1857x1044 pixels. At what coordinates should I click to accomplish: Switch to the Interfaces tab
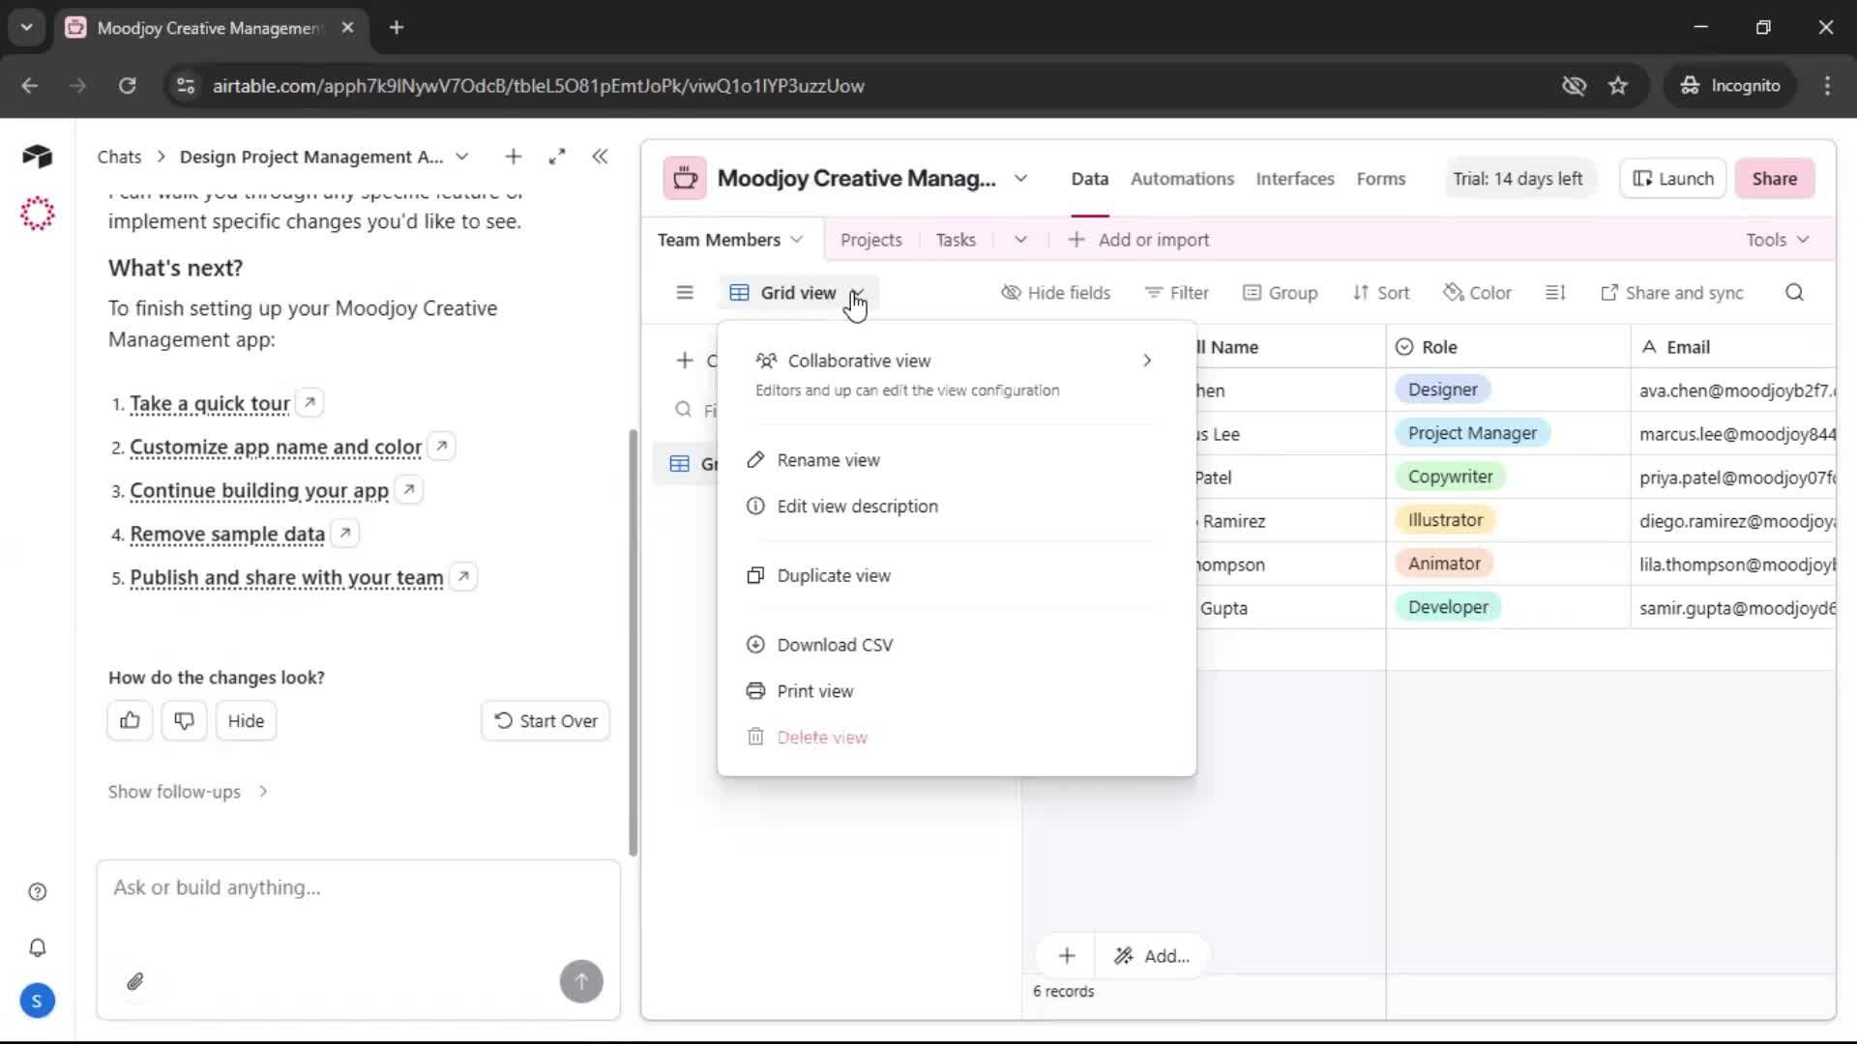1295,179
